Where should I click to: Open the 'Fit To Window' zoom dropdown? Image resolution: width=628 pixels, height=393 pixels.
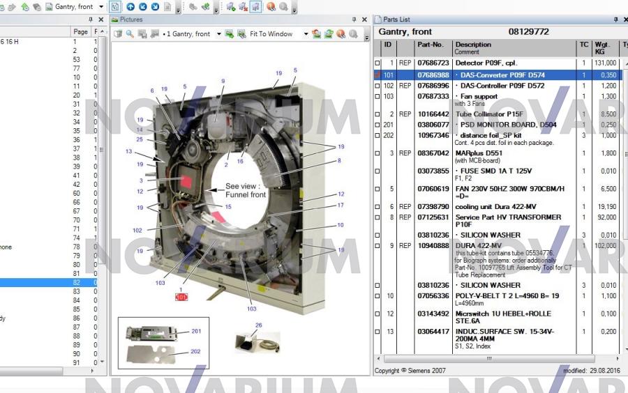click(305, 33)
